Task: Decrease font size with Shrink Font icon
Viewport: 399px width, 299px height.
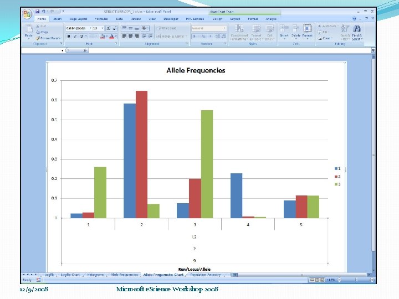Action: point(115,28)
